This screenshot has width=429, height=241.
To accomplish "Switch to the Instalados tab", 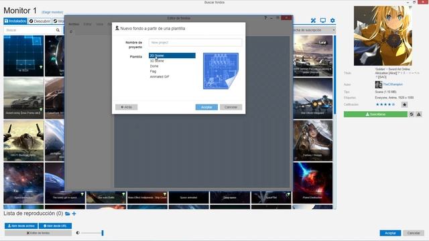I will 15,21.
